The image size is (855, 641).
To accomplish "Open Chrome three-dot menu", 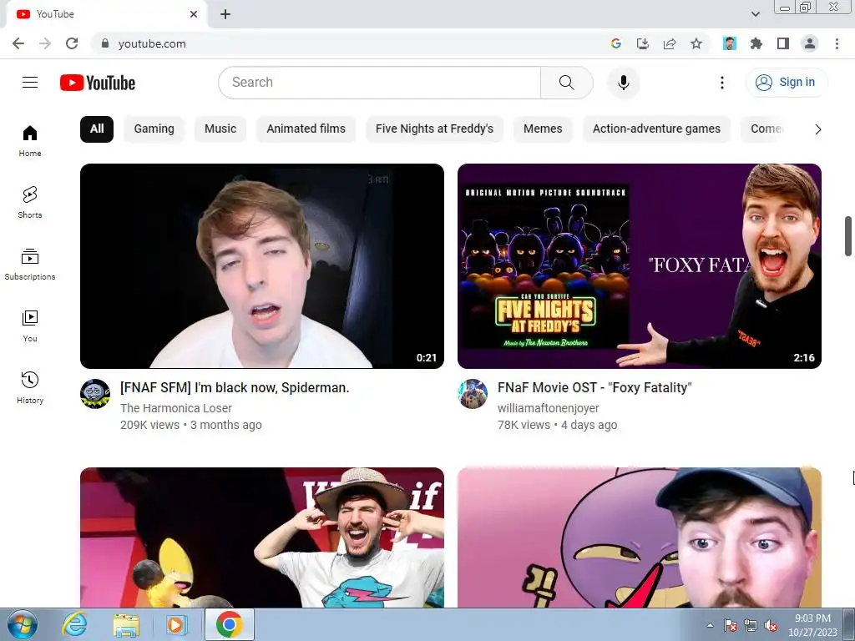I will pyautogui.click(x=837, y=43).
